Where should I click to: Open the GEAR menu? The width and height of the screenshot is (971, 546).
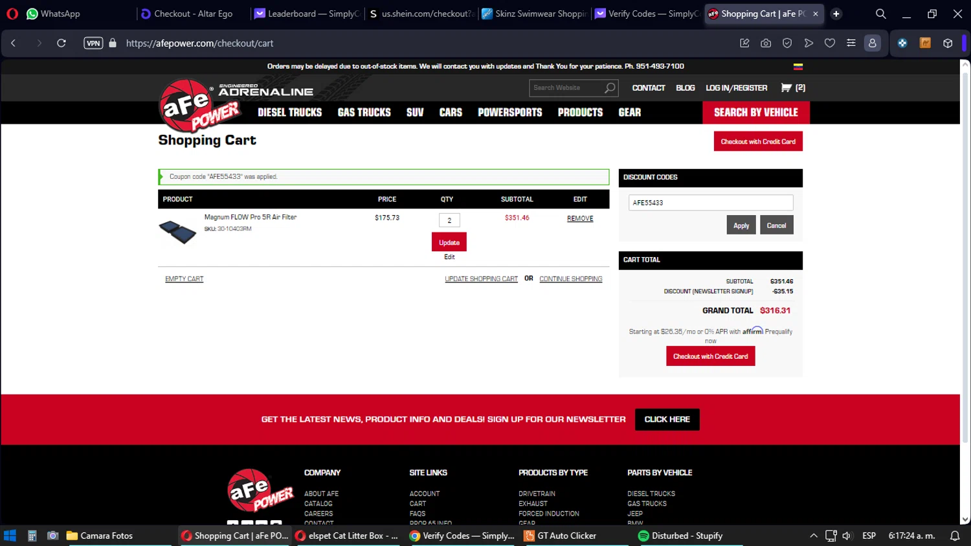(629, 113)
